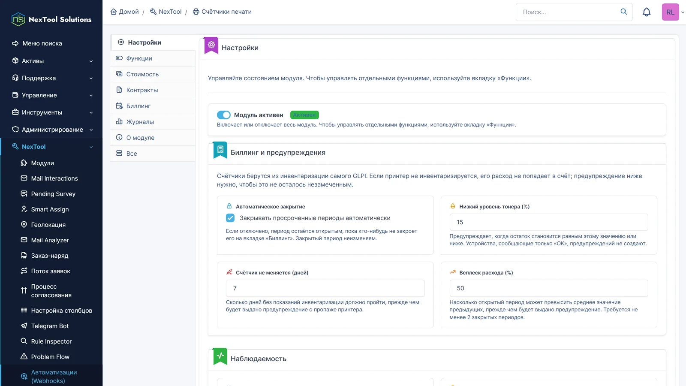Open Модули puzzle icon in sidebar
This screenshot has height=386, width=686.
(24, 163)
